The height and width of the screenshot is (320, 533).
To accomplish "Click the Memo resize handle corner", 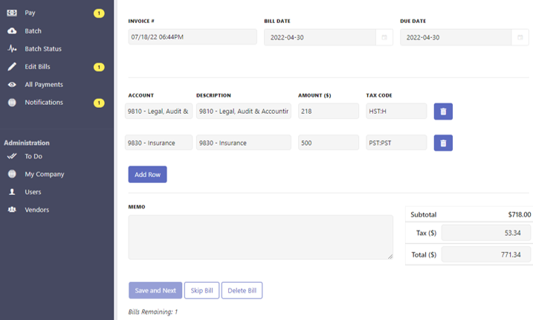I will 390,257.
